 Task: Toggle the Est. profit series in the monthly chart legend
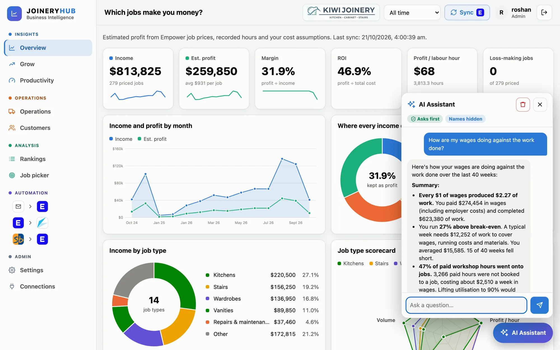[152, 139]
